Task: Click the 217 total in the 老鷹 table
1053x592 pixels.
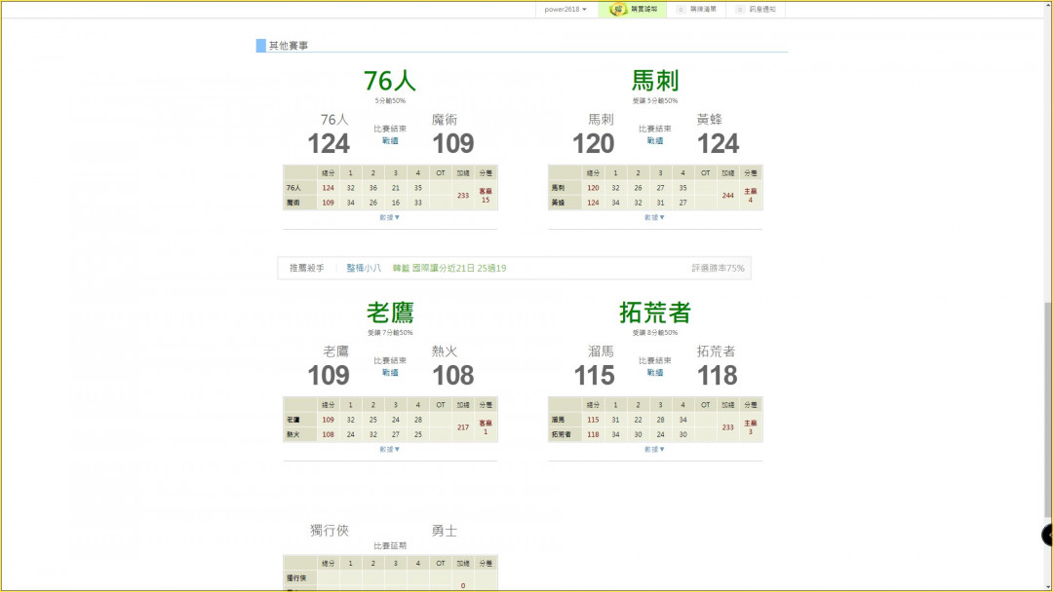Action: 463,427
